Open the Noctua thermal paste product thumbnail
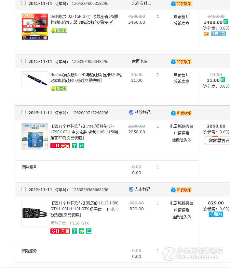Screen dimensions: 230x268 pyautogui.click(x=35, y=79)
